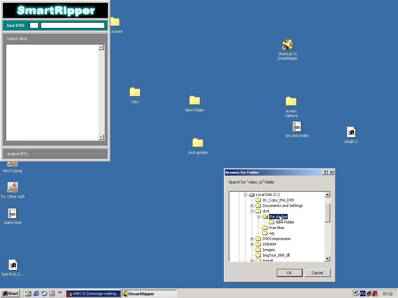
Task: Click the Safely Remove Hardware tray icon
Action: click(x=356, y=294)
